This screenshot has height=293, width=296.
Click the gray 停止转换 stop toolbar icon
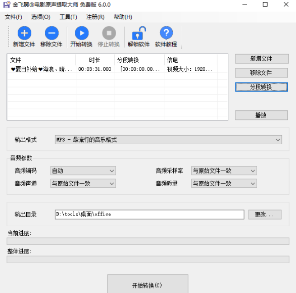coord(109,33)
